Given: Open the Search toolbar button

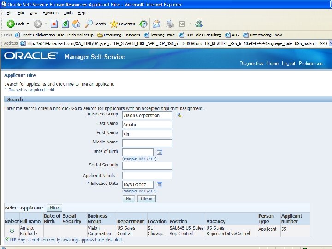Looking at the screenshot, I should pyautogui.click(x=95, y=24).
